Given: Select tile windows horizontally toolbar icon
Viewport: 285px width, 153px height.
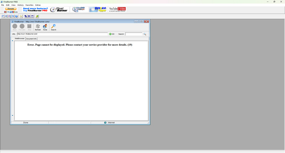Looking at the screenshot, I should [x=29, y=16].
